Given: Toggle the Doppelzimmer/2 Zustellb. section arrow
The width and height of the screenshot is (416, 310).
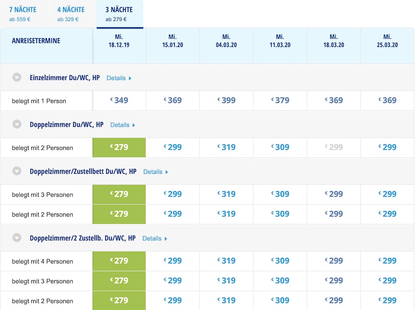Looking at the screenshot, I should (17, 238).
